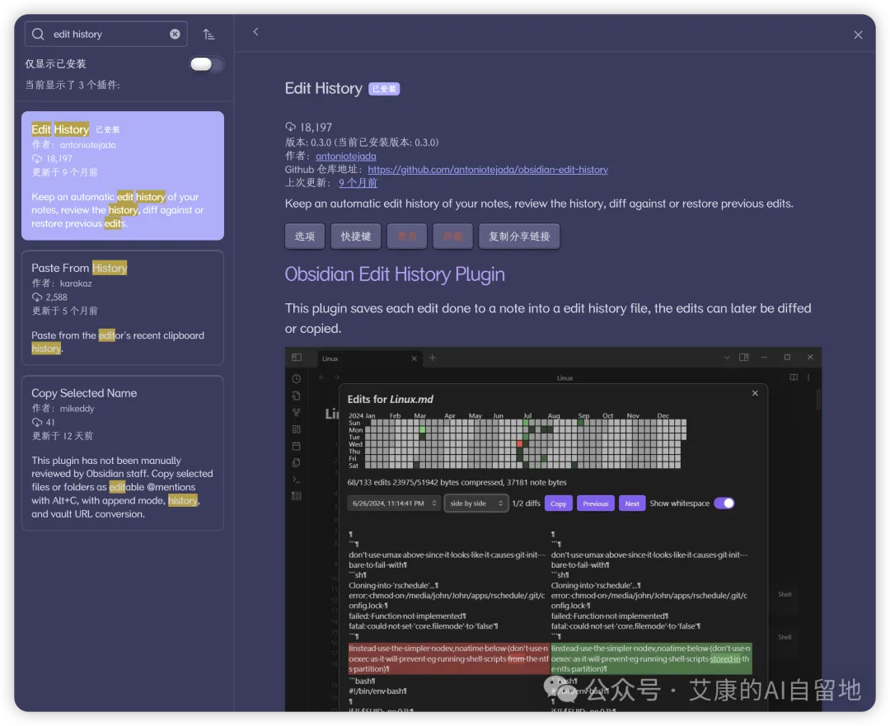890x726 pixels.
Task: Expand the tab list chevron in screenshot
Action: (x=727, y=358)
